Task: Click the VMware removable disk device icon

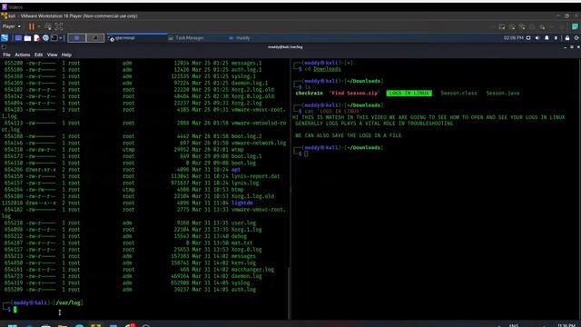Action: coord(502,26)
